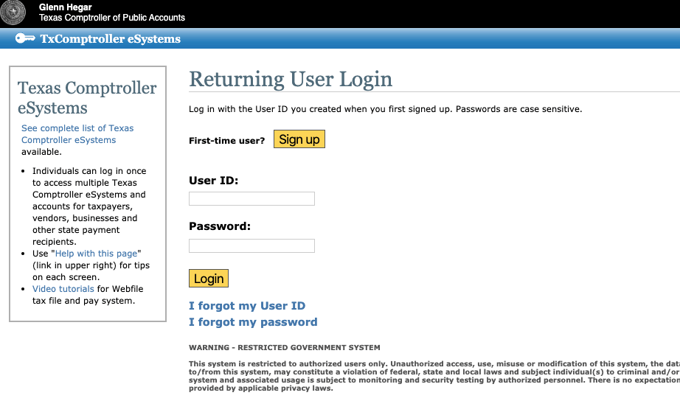The width and height of the screenshot is (680, 401).
Task: Click the "User ID:" field label
Action: [x=213, y=181]
